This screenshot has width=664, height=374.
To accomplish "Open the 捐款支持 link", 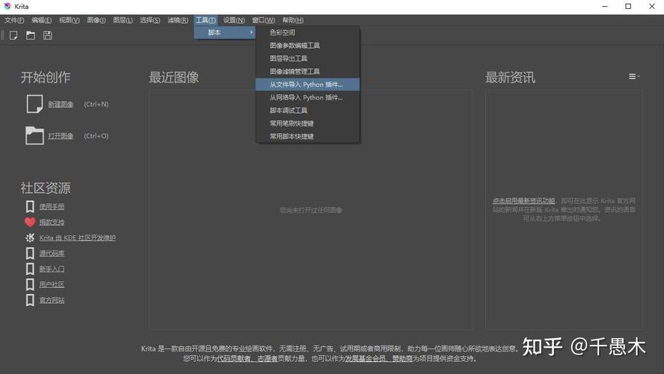I will point(52,222).
